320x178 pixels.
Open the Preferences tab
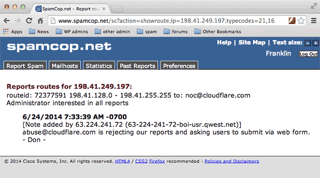pyautogui.click(x=179, y=66)
